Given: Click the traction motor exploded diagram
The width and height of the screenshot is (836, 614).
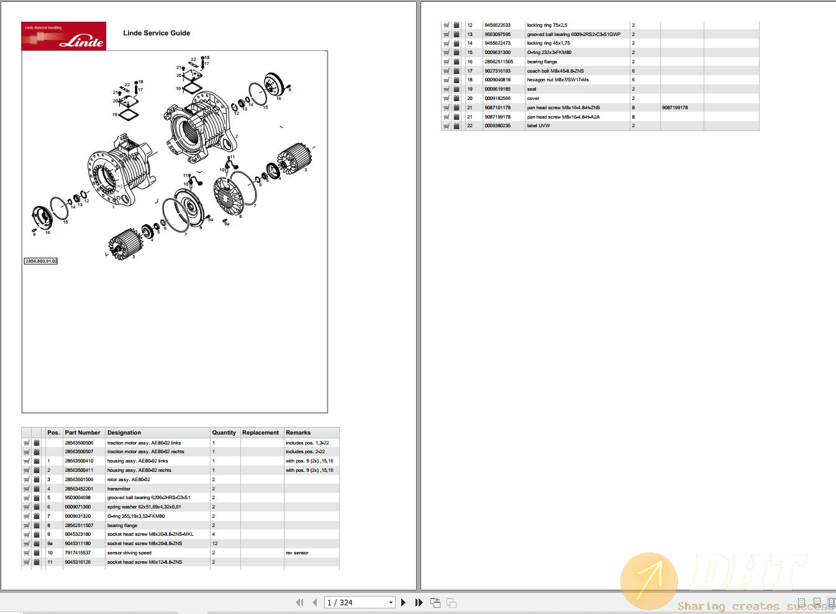Looking at the screenshot, I should (175, 159).
